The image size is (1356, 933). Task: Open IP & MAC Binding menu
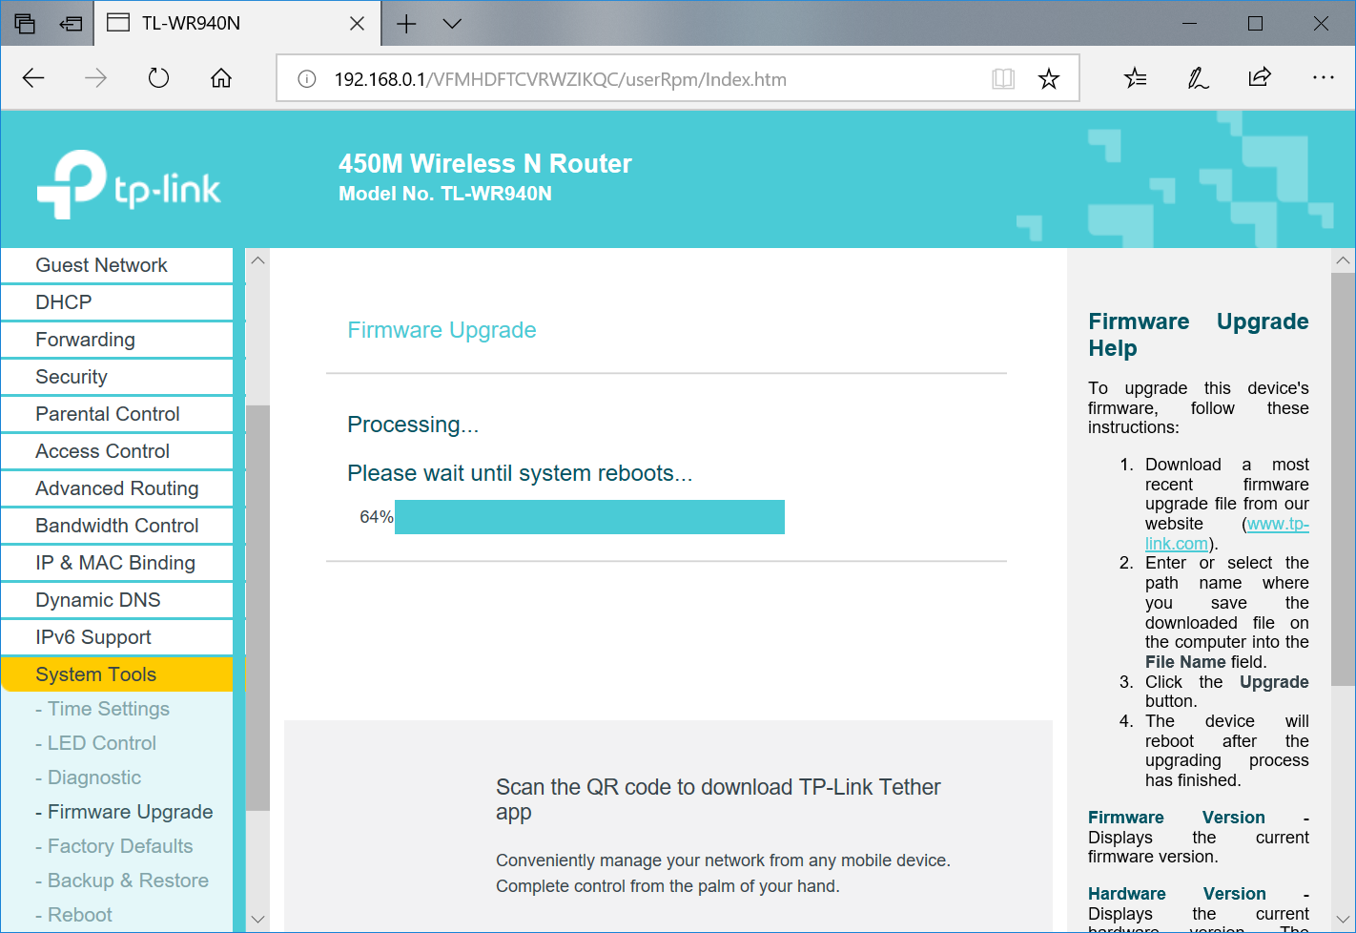point(116,563)
